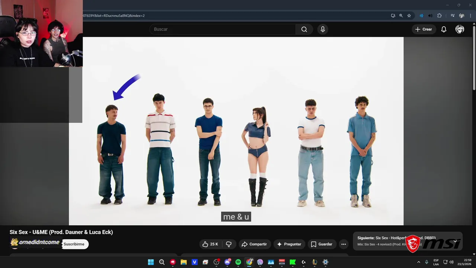Screen dimensions: 476x268
Task: Open the clock showing 22:59
Action: [x=464, y=262]
